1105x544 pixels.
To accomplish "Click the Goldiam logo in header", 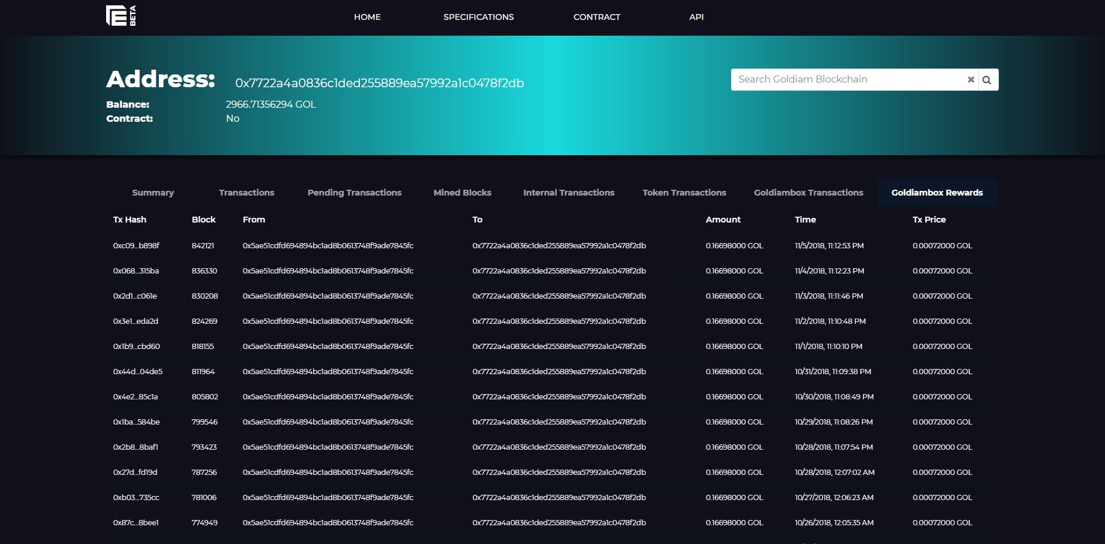I will click(121, 16).
